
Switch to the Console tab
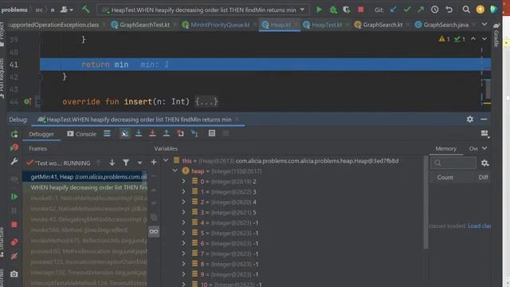coord(81,134)
